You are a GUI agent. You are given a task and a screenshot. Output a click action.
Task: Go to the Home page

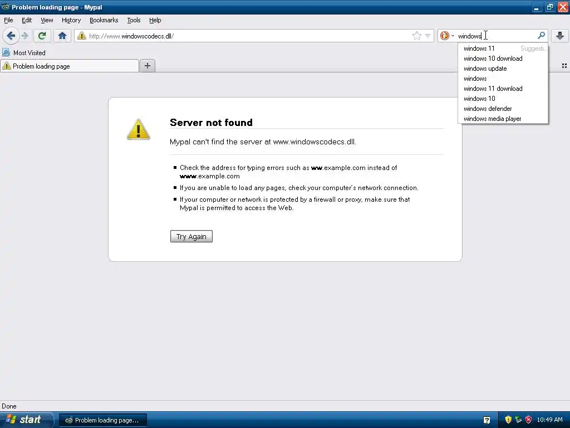point(62,36)
